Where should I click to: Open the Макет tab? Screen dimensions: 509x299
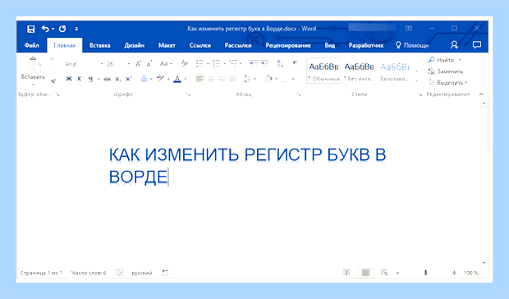tap(167, 45)
